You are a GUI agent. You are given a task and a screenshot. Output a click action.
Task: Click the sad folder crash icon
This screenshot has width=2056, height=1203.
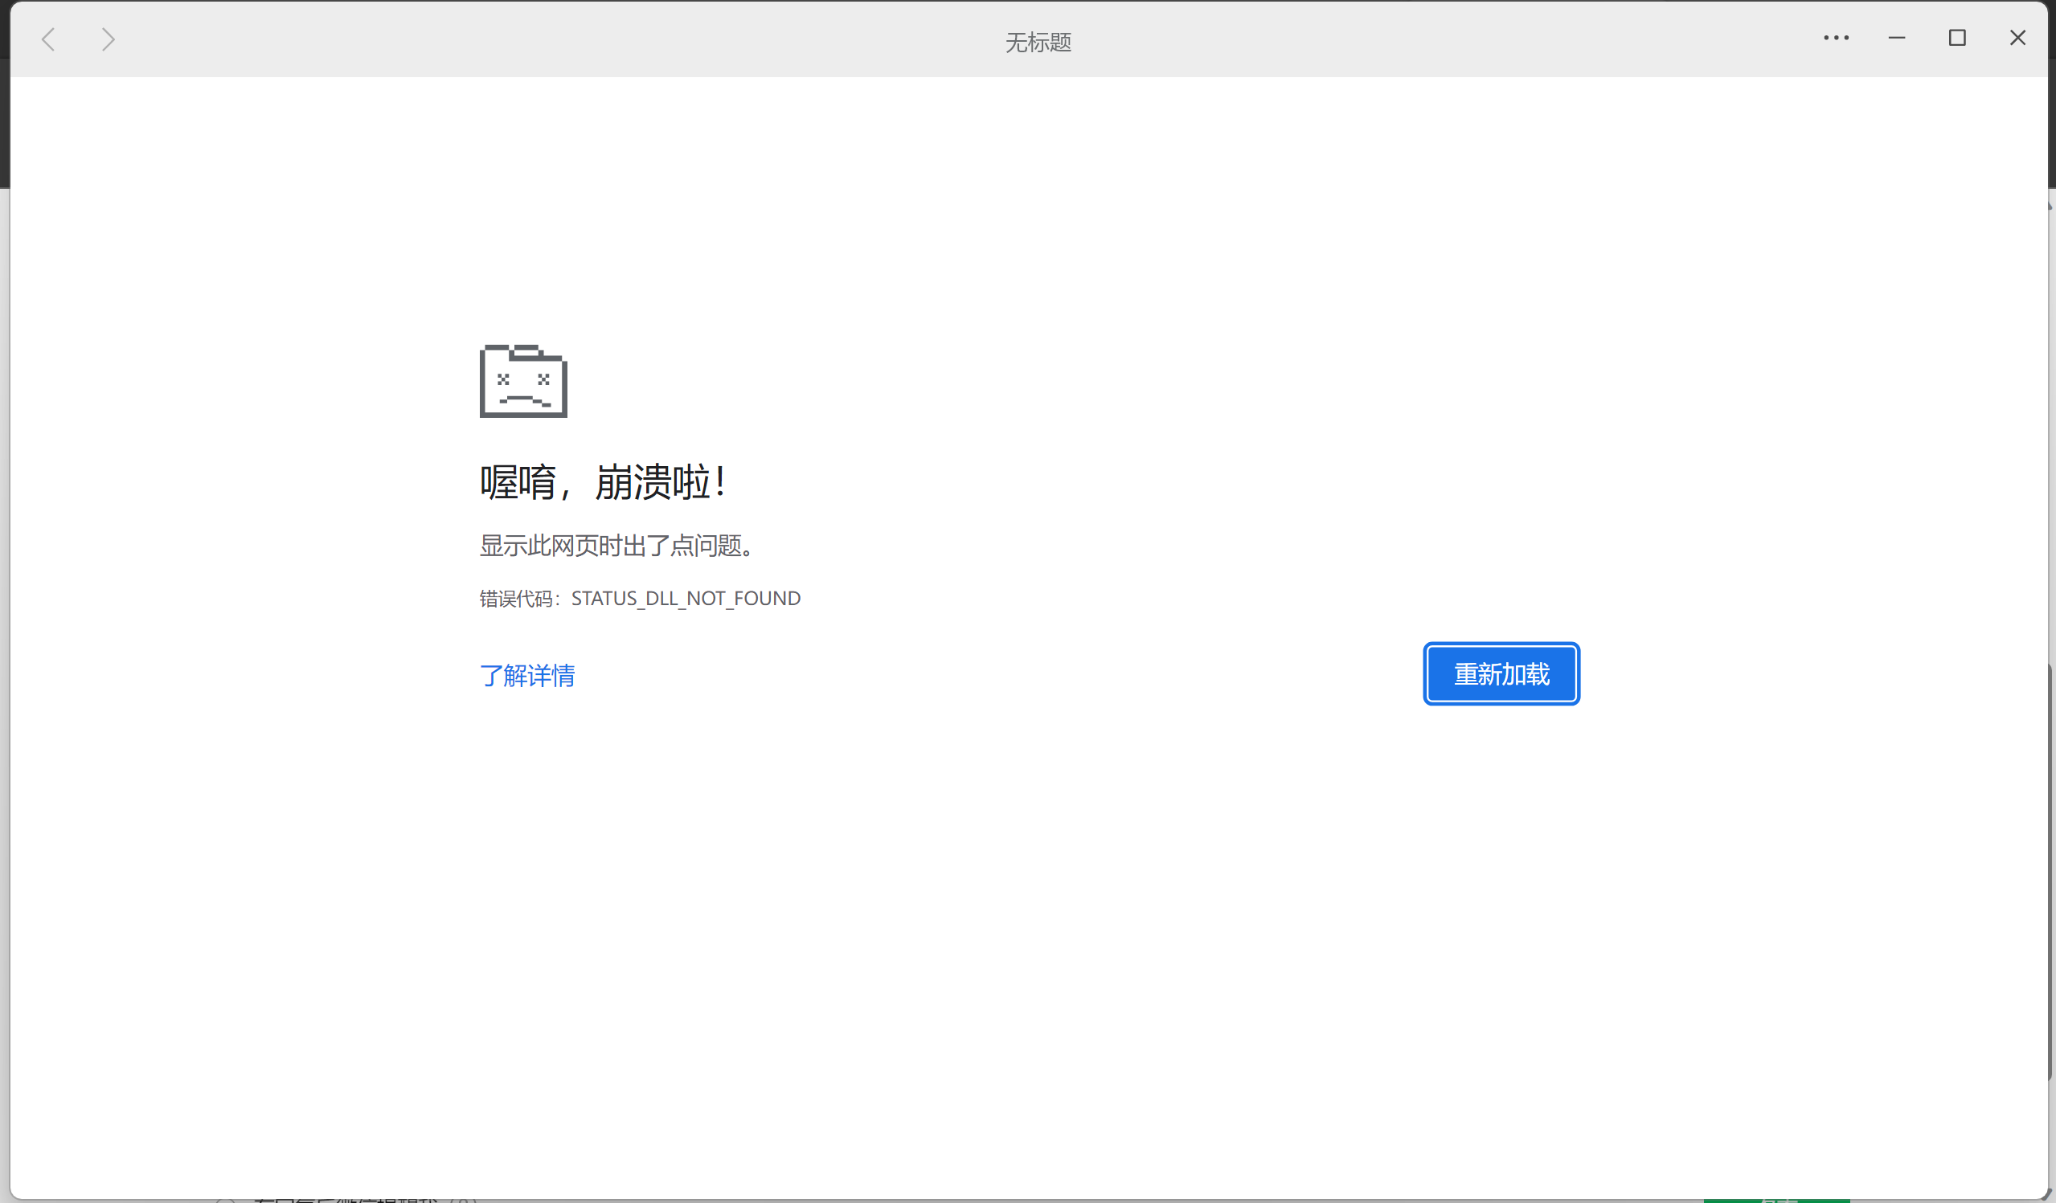523,381
